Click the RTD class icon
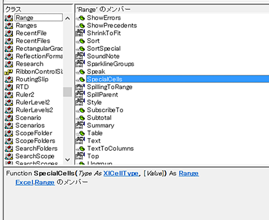The height and width of the screenshot is (220, 269). click(x=9, y=87)
